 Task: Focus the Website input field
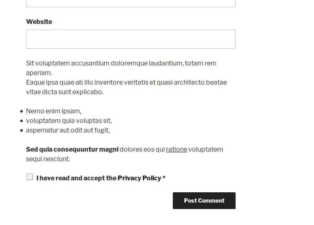[x=130, y=39]
